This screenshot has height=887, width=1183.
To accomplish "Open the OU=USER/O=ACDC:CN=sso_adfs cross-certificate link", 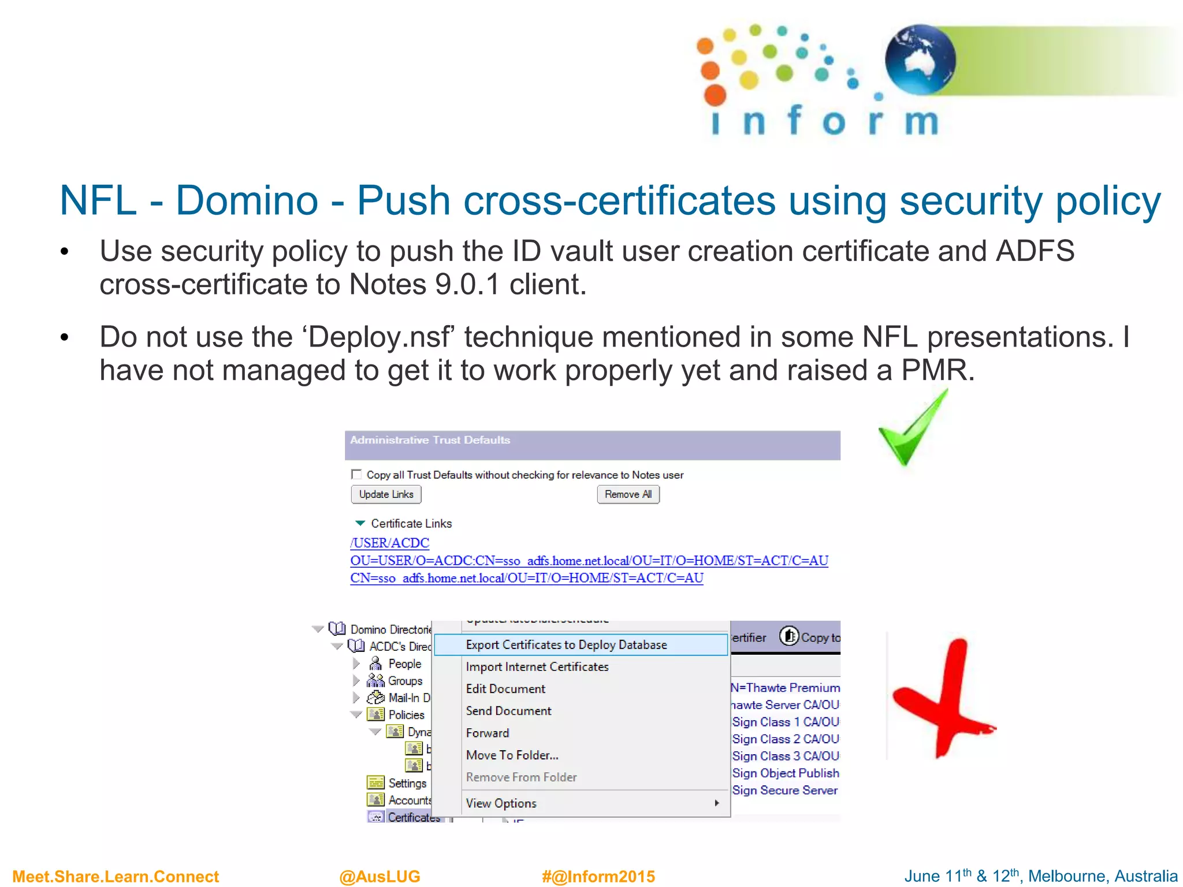I will [x=589, y=561].
